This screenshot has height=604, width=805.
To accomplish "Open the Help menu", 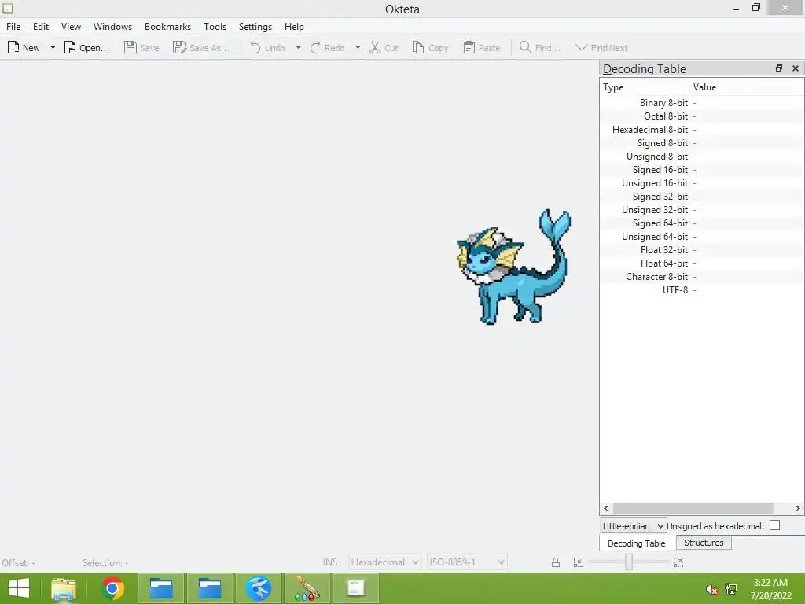I will [294, 27].
